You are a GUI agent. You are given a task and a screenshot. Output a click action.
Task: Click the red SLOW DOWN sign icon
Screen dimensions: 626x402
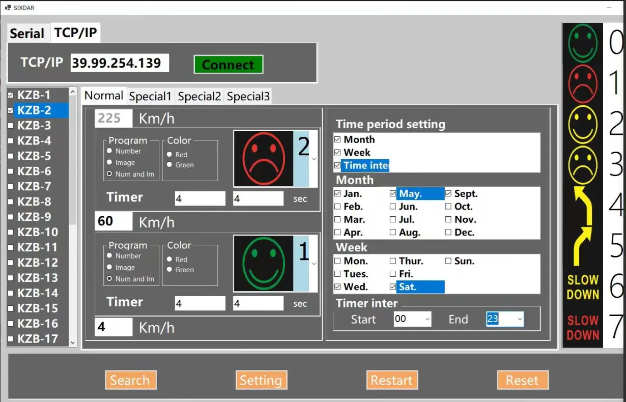pyautogui.click(x=583, y=328)
